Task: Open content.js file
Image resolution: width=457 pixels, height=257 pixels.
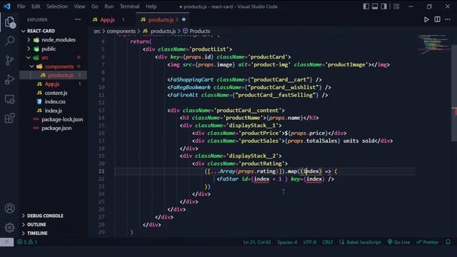Action: click(x=56, y=93)
